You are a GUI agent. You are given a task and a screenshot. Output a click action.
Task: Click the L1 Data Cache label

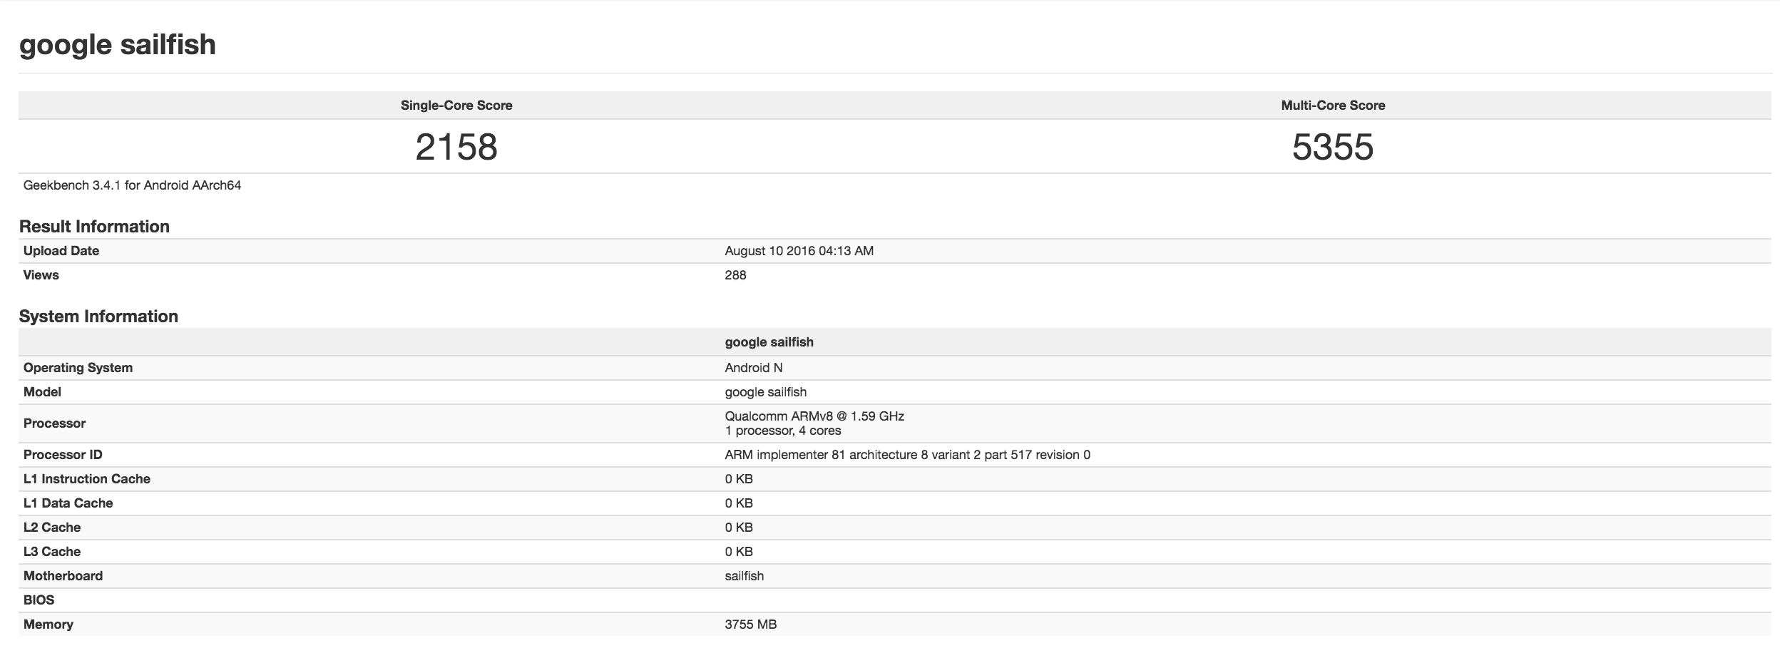click(68, 503)
